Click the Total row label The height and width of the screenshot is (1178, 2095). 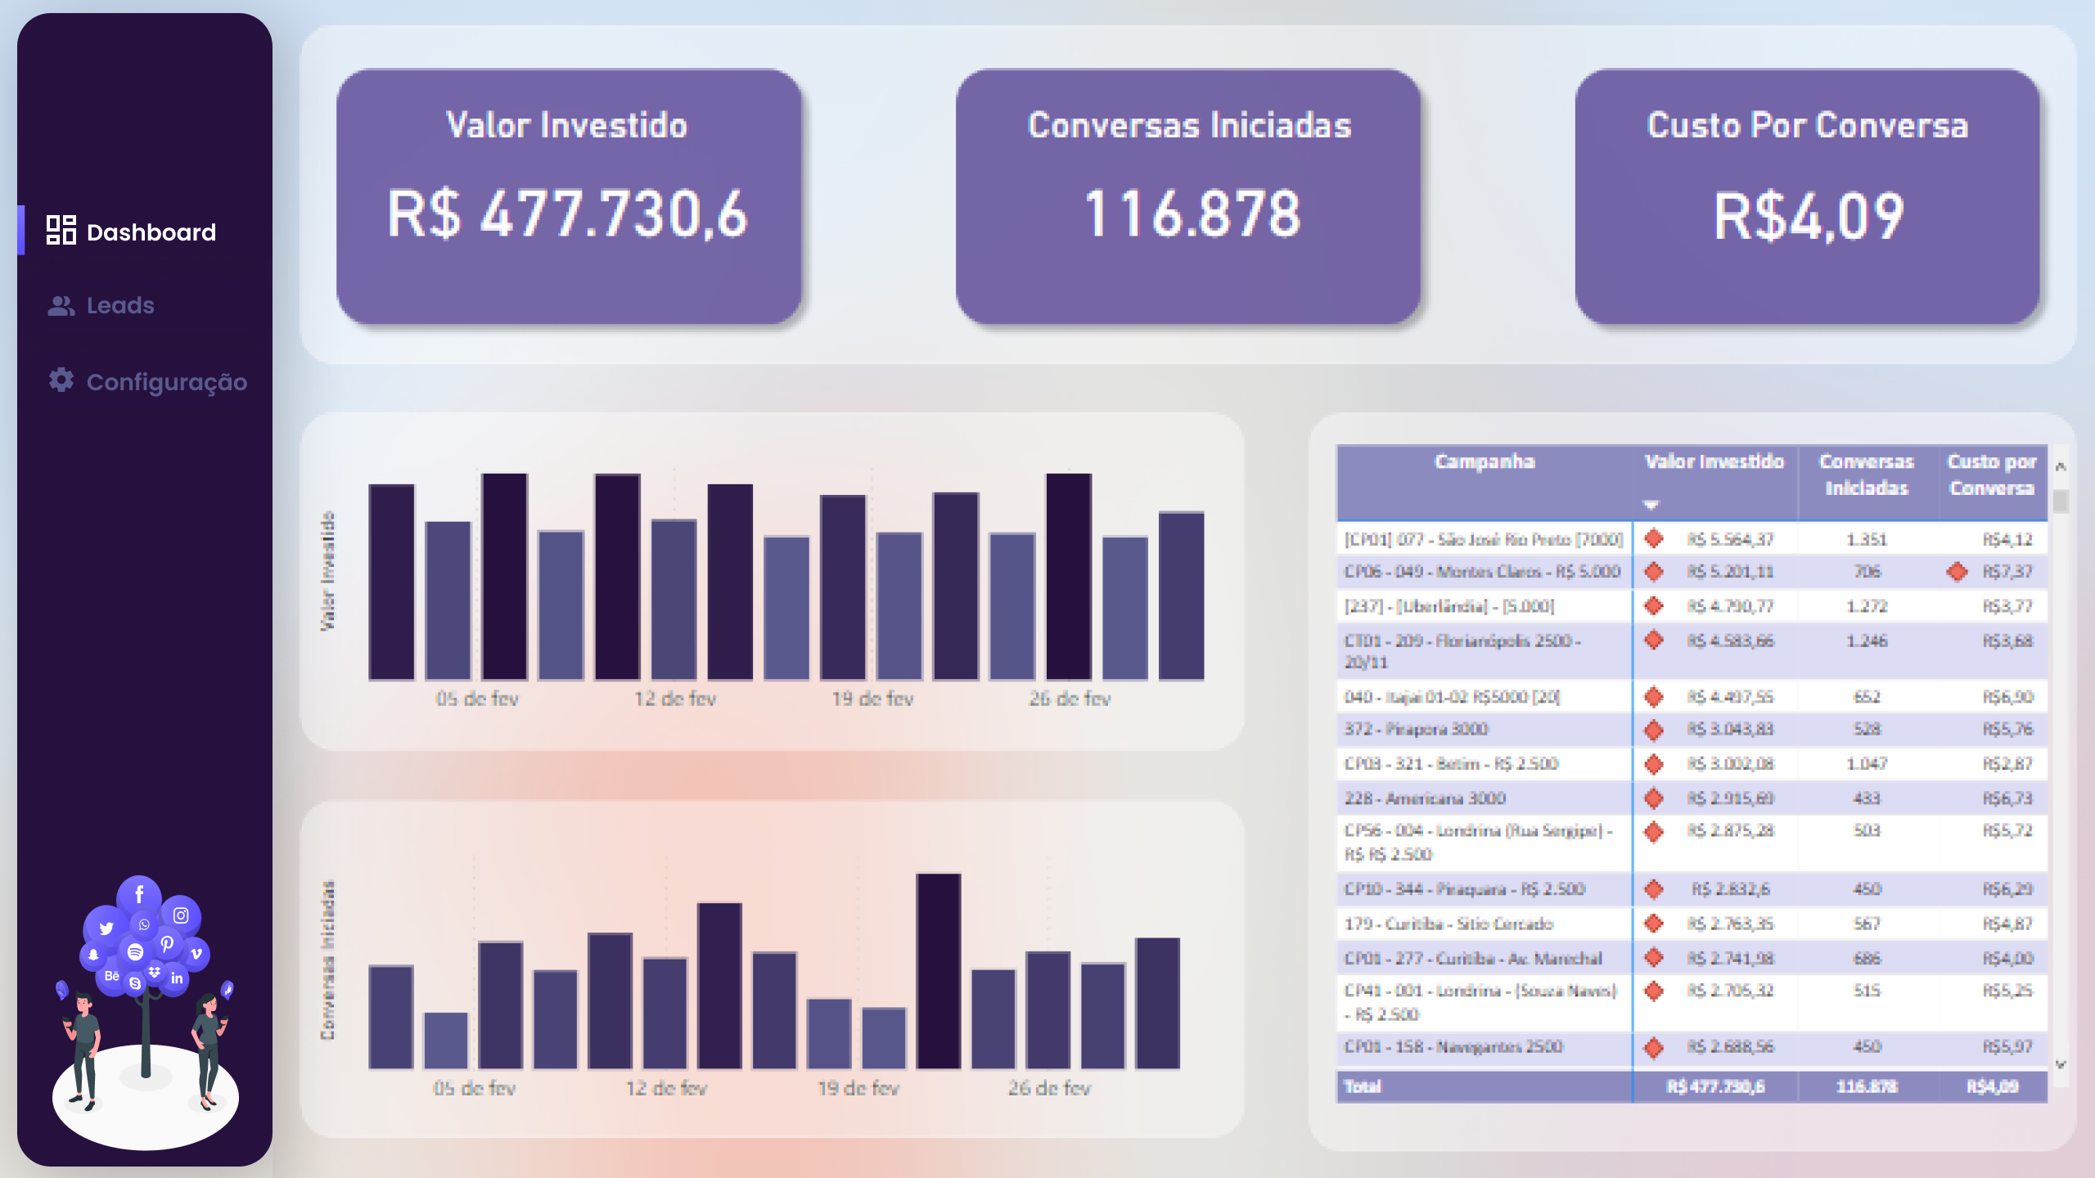(1363, 1086)
